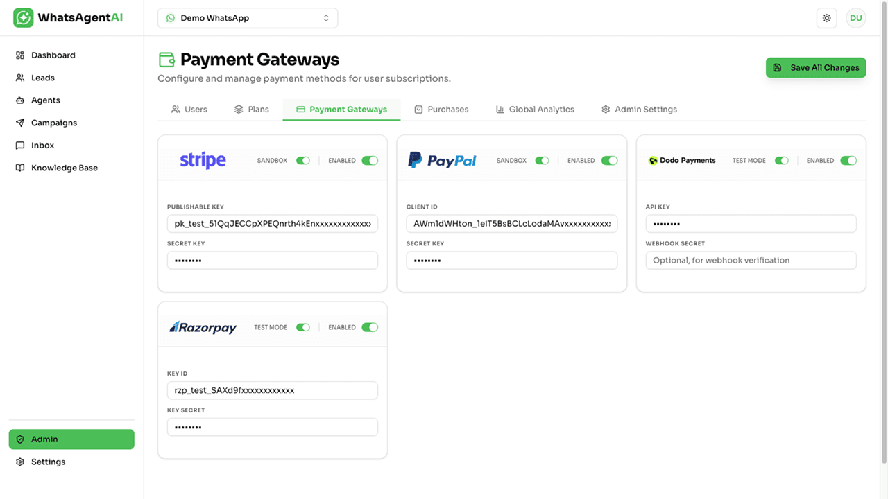Screen dimensions: 888x499
Task: Open the DU user avatar menu
Action: pos(856,18)
